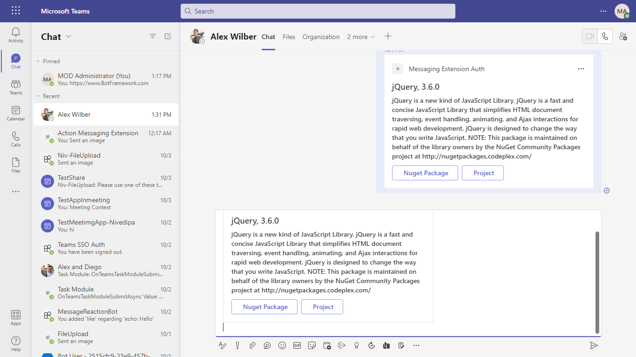Start an audio call with Alex Wilber
The width and height of the screenshot is (636, 357).
[x=605, y=36]
